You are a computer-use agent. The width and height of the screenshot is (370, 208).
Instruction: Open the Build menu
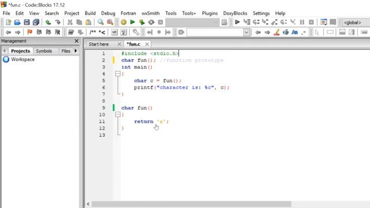click(x=90, y=13)
